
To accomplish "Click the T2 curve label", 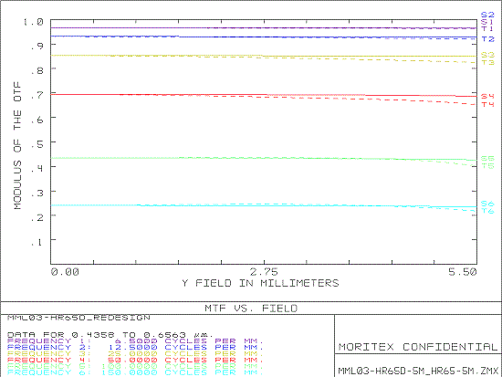I will (488, 39).
